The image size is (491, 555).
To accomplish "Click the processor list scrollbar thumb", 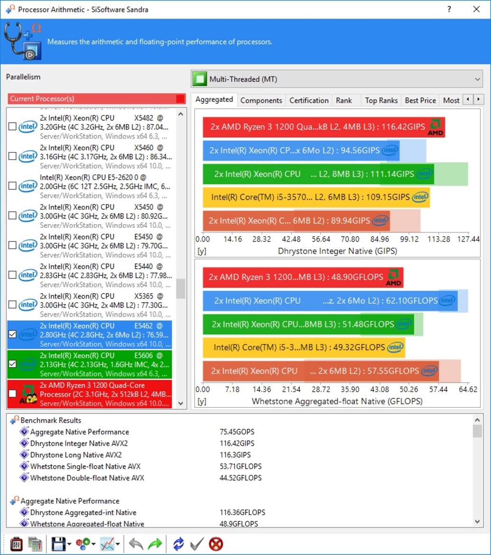I will (x=181, y=289).
